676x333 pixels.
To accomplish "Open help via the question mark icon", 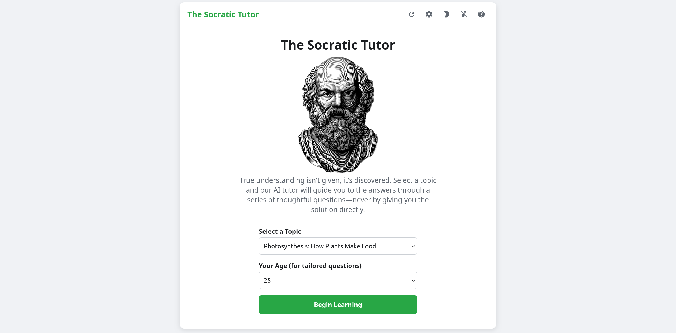I will (x=481, y=14).
